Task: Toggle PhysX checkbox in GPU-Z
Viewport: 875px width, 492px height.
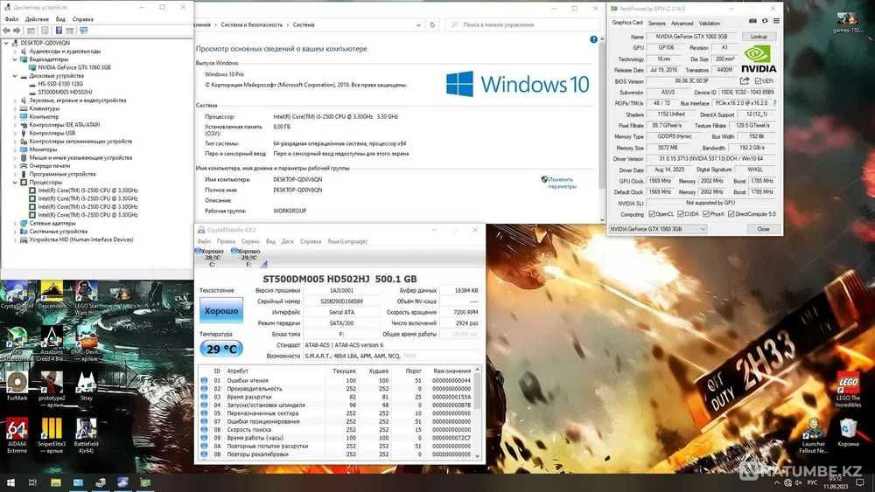Action: (706, 214)
